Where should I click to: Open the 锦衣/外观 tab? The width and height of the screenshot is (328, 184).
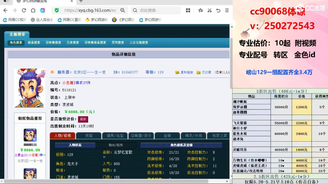pos(193,136)
